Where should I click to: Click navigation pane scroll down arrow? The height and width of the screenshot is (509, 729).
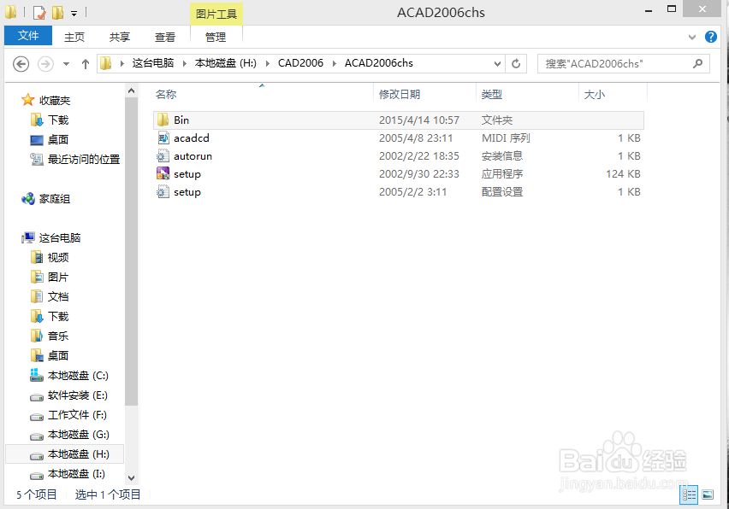132,478
